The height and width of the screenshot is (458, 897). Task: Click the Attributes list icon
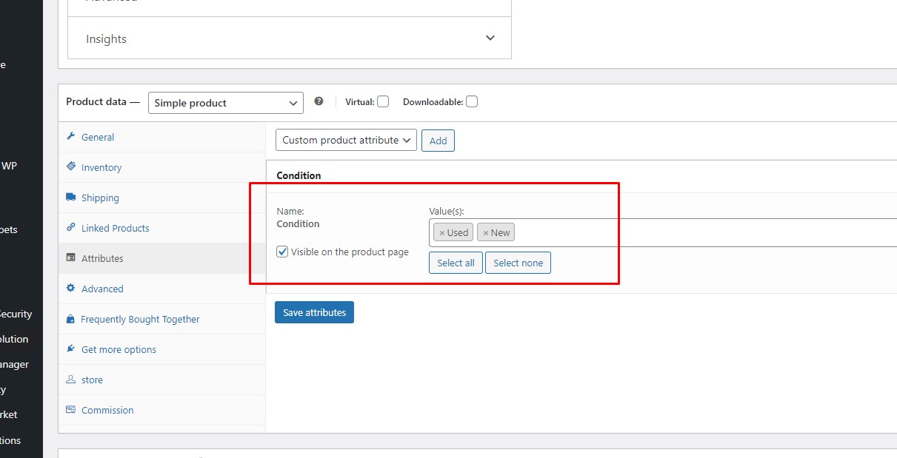(71, 258)
